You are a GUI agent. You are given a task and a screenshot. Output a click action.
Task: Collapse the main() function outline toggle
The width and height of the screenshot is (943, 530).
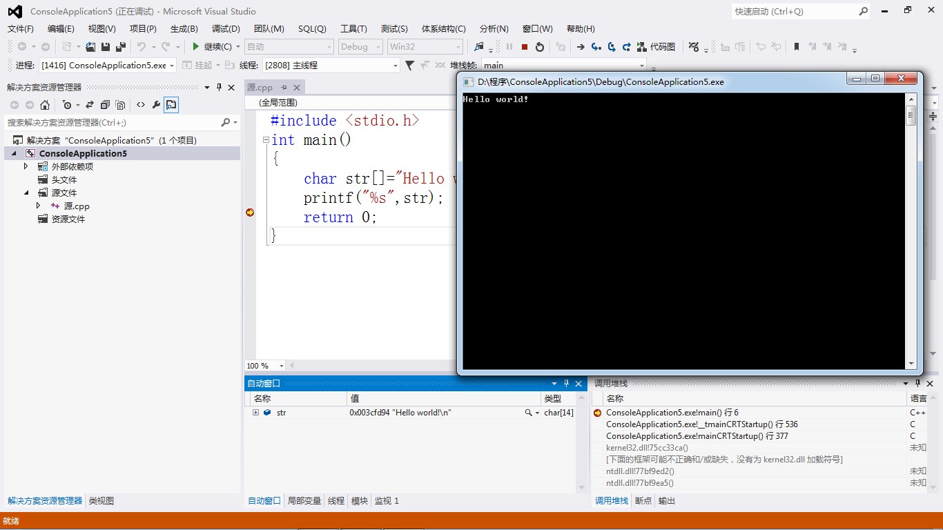pyautogui.click(x=266, y=140)
